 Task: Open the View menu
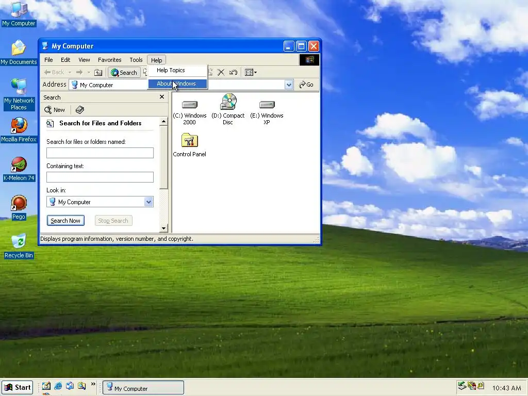pos(84,60)
